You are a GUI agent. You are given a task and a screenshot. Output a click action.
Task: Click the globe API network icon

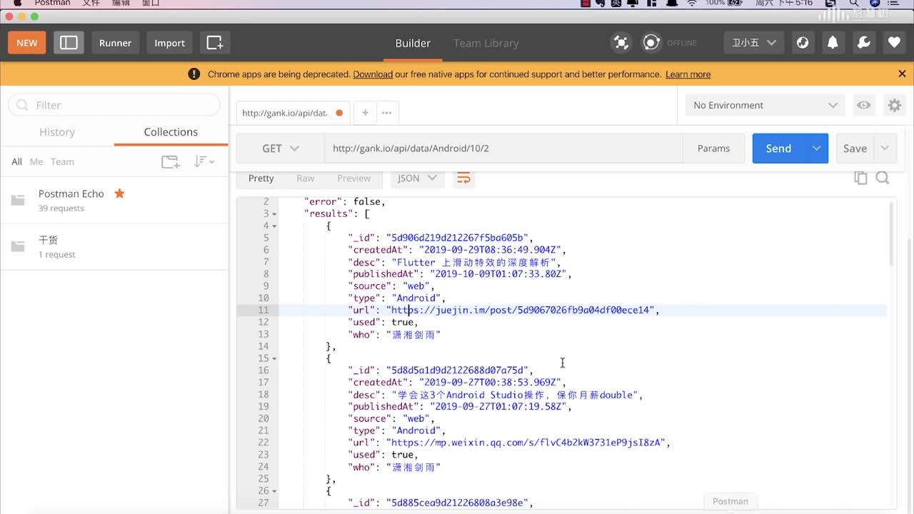pos(803,43)
